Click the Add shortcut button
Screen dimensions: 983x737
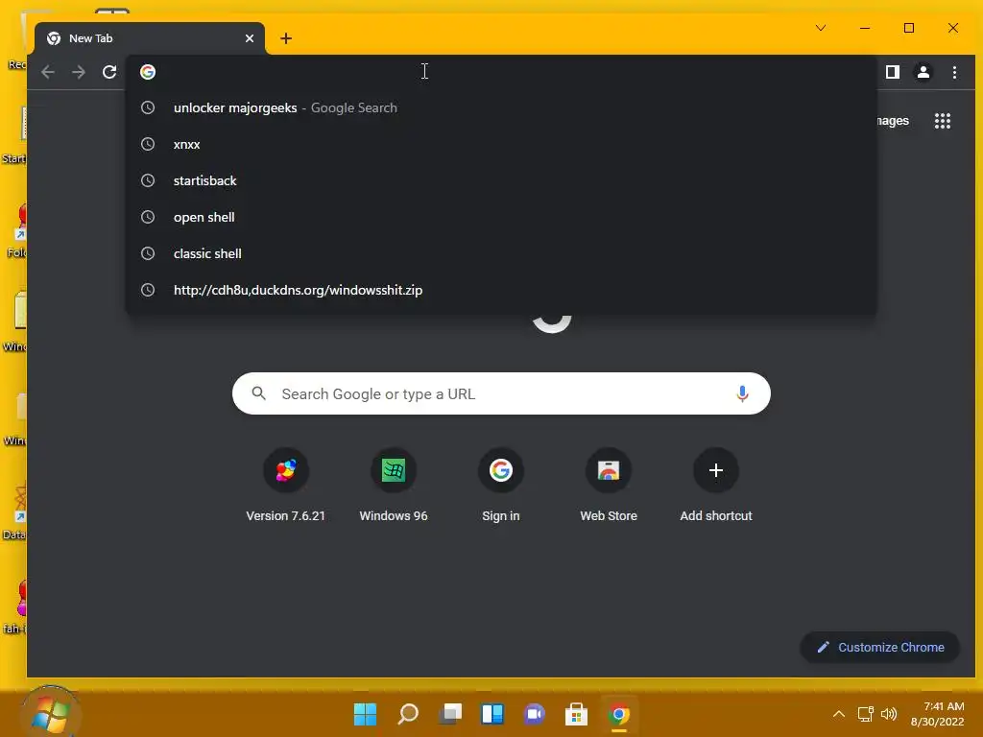[716, 486]
